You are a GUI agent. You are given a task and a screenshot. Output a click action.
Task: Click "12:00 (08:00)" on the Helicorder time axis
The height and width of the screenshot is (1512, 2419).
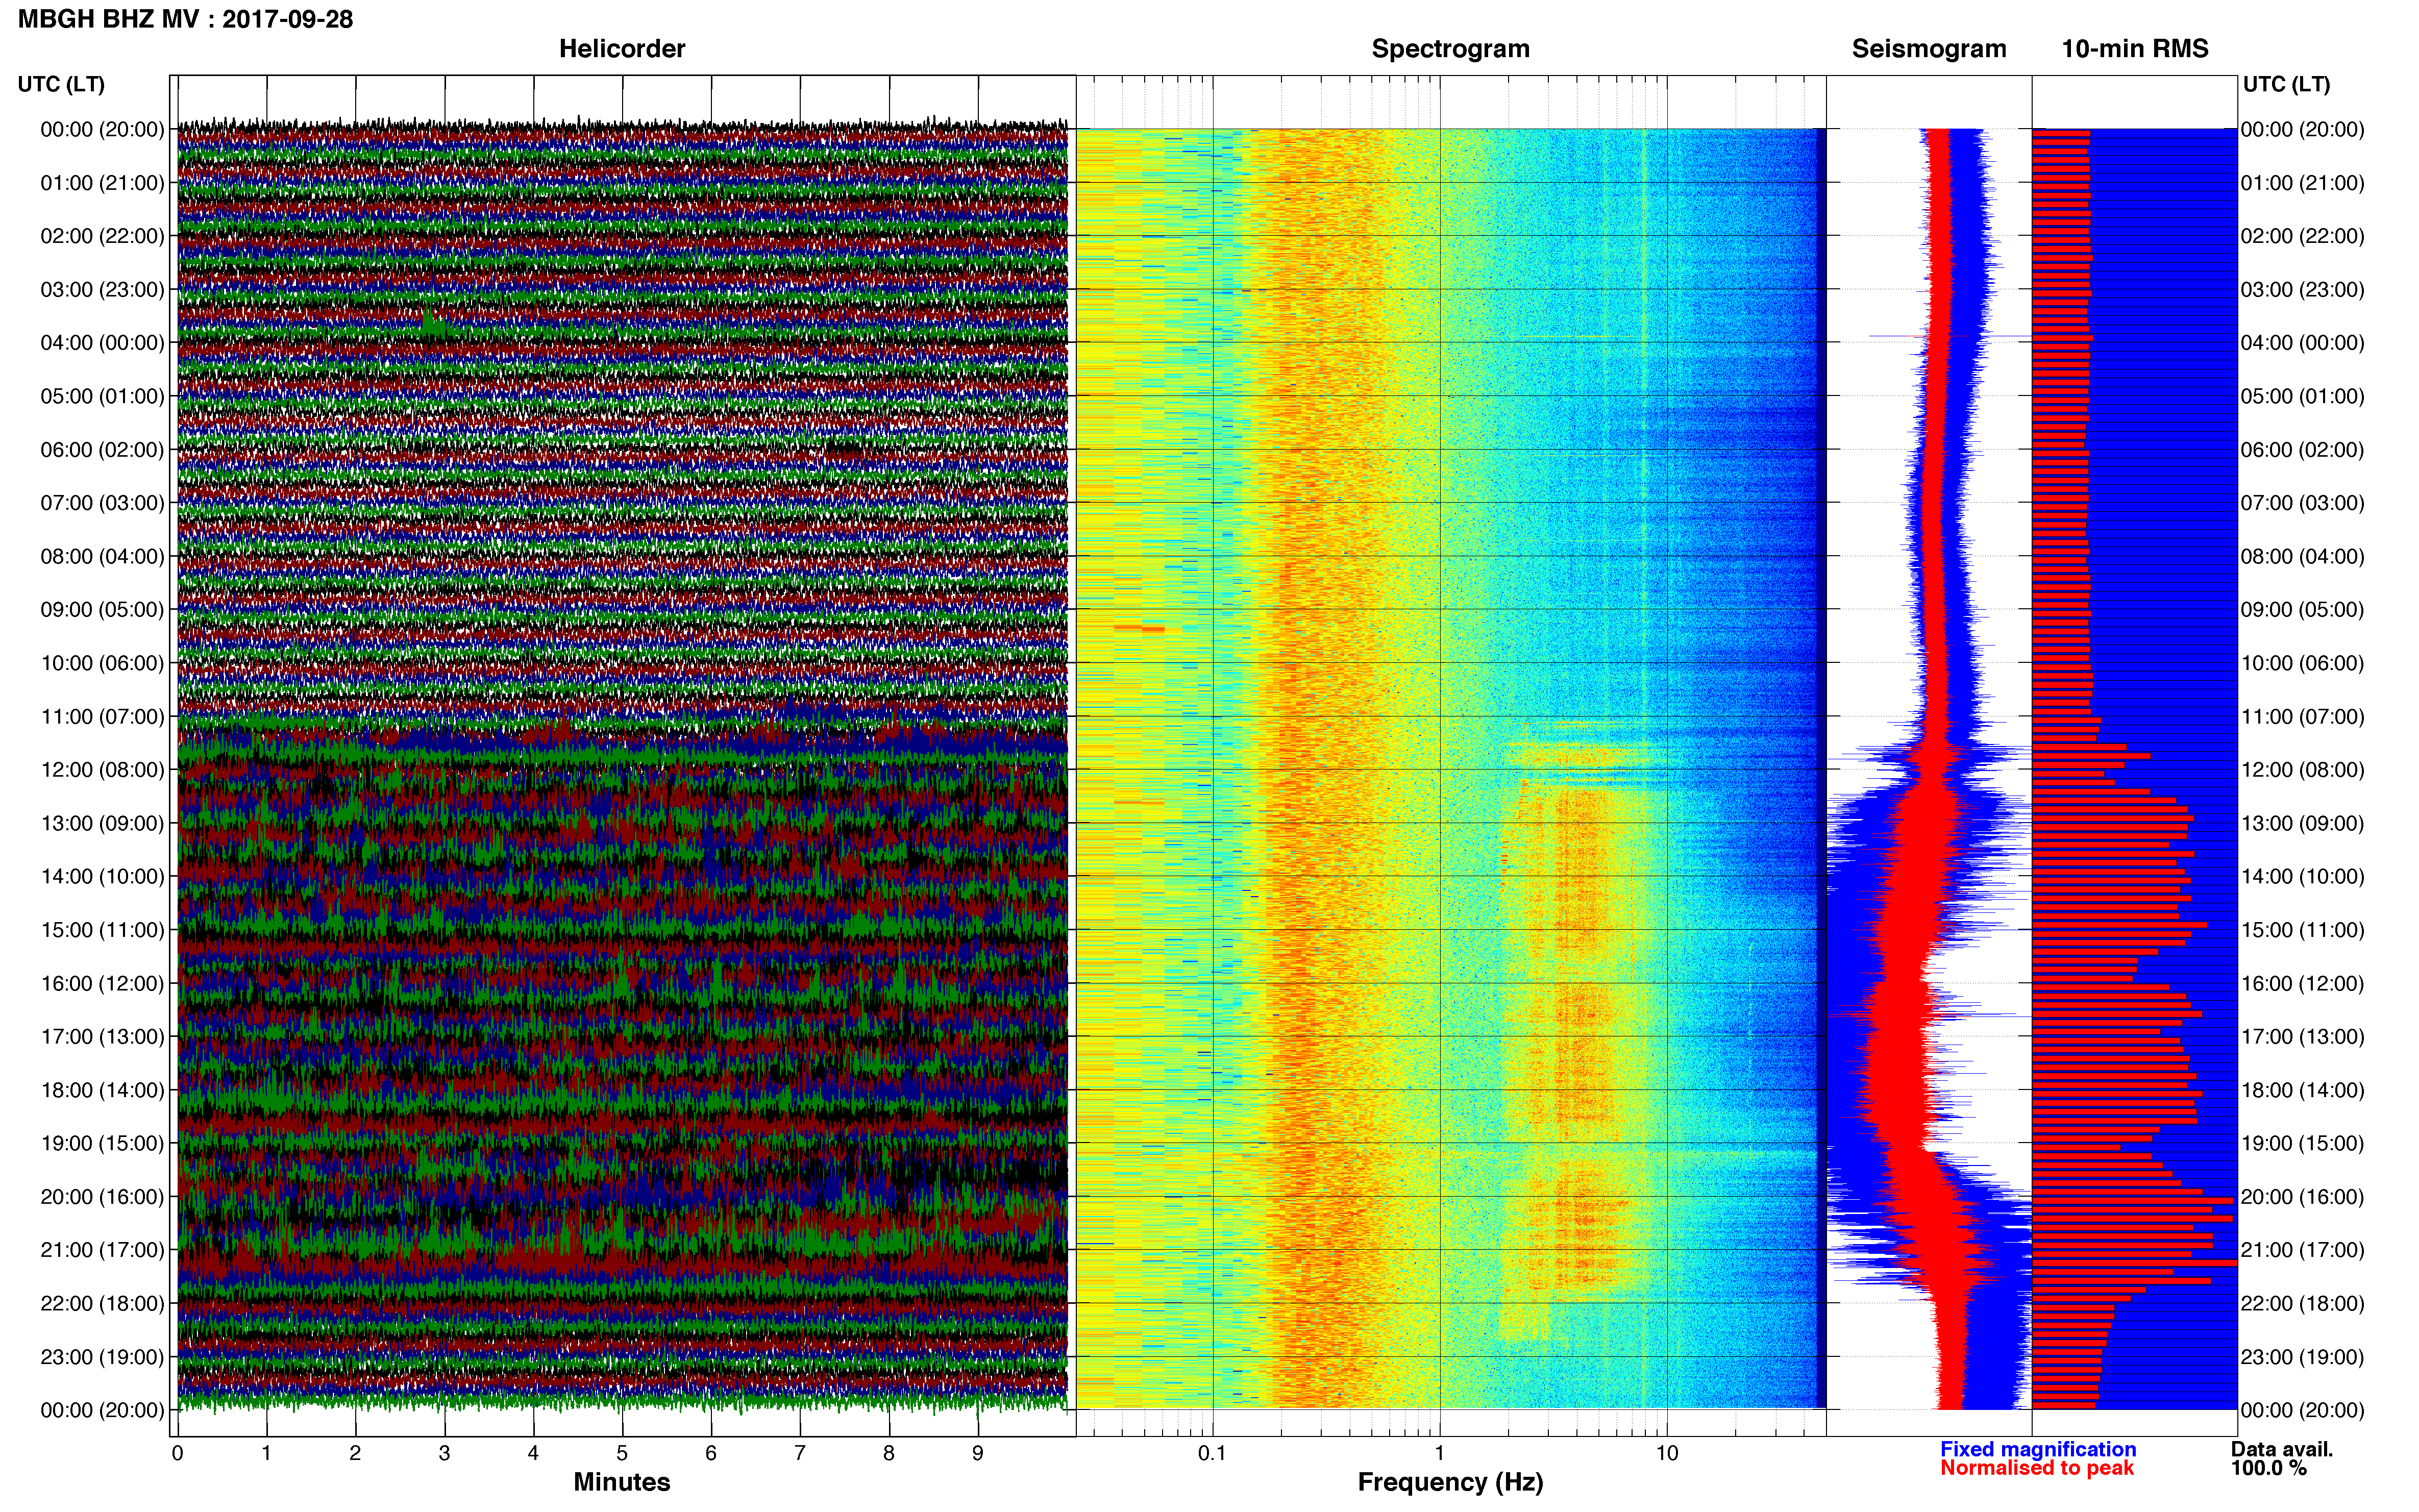click(x=102, y=770)
